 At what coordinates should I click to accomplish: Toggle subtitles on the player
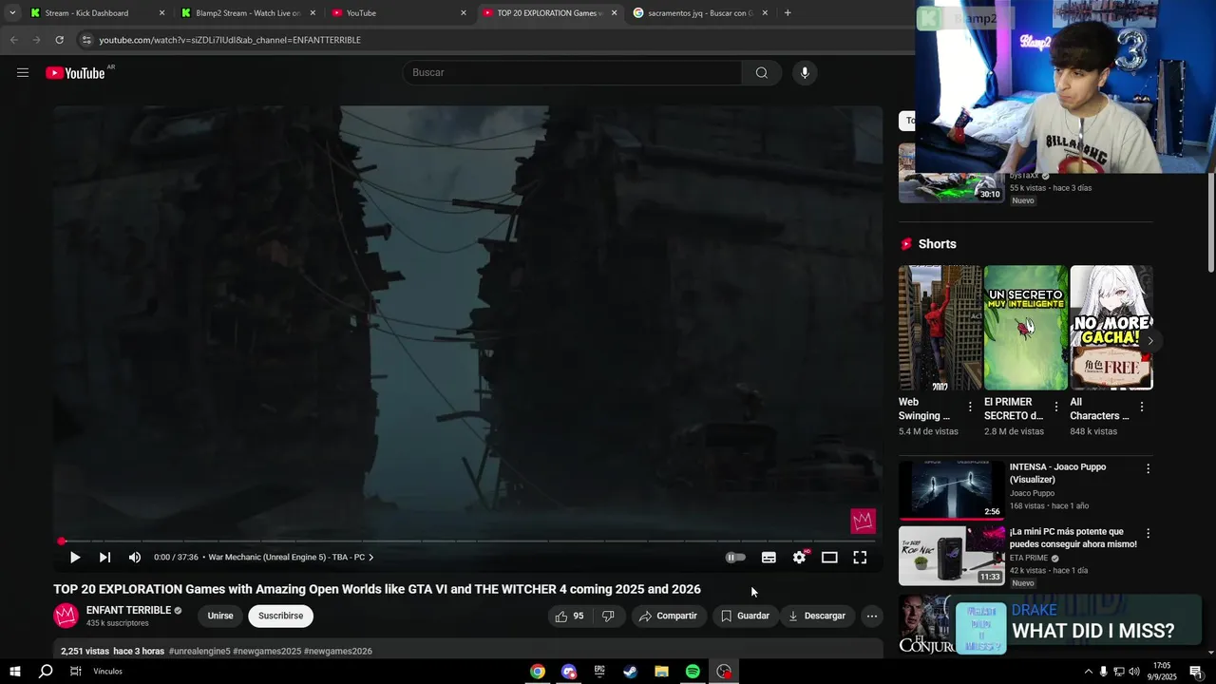tap(769, 558)
